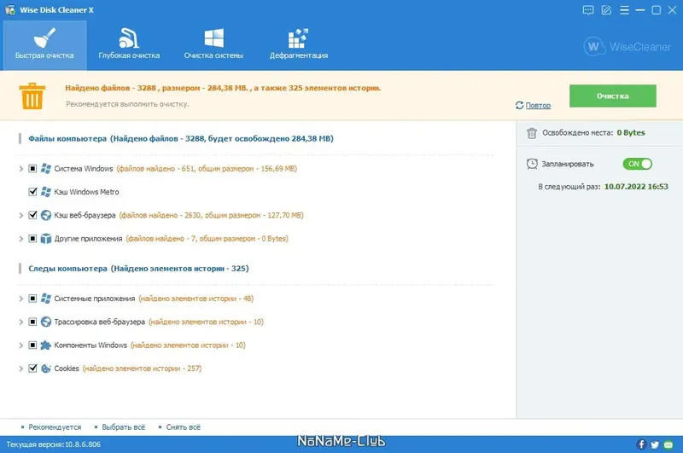Expand the Компоненты Windows tree node
Viewport: 683px width, 453px height.
20,345
